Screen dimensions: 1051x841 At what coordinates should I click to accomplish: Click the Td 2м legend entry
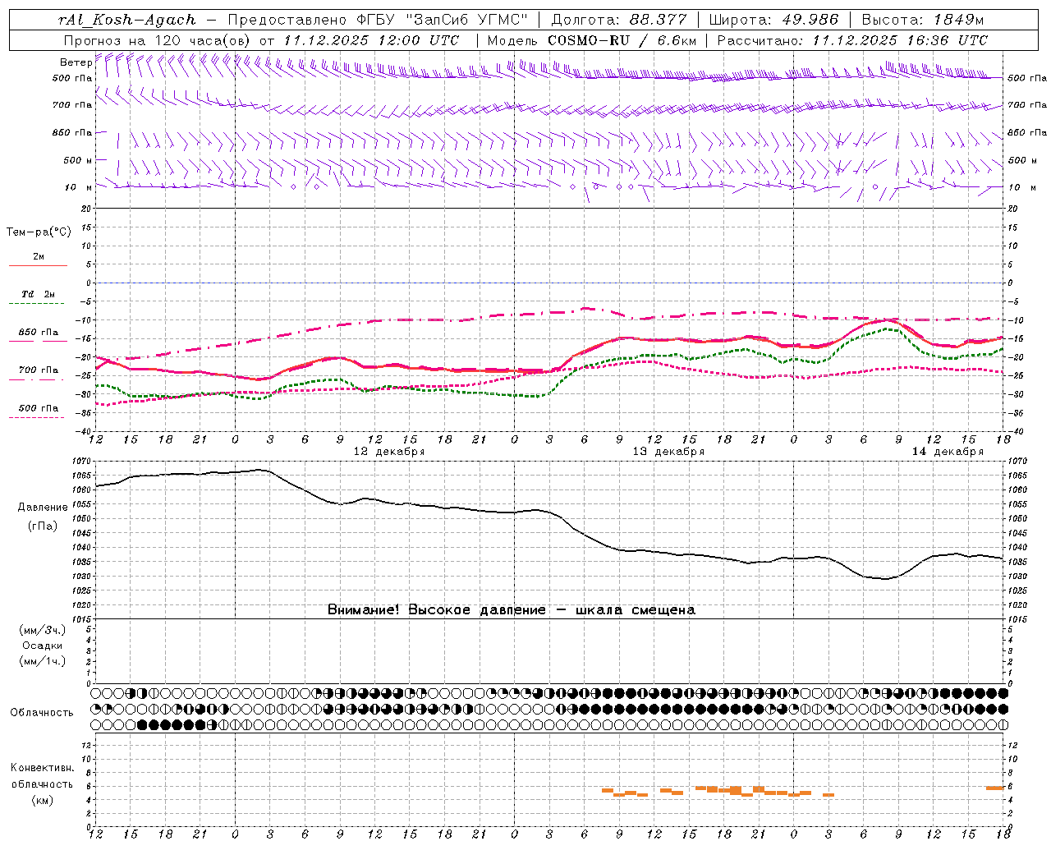pyautogui.click(x=38, y=294)
